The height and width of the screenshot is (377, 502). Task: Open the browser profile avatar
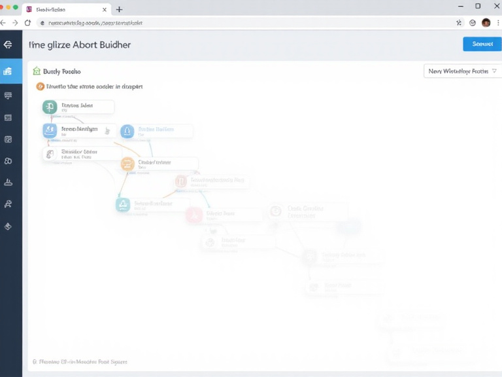[486, 23]
